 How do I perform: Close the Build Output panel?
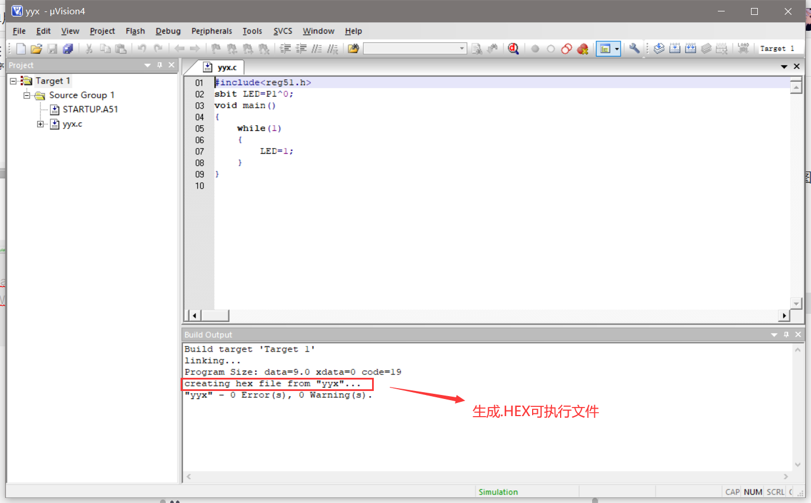click(x=798, y=335)
